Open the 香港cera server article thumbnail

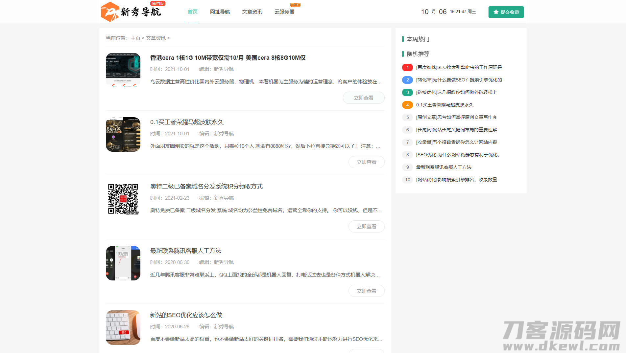[x=123, y=70]
